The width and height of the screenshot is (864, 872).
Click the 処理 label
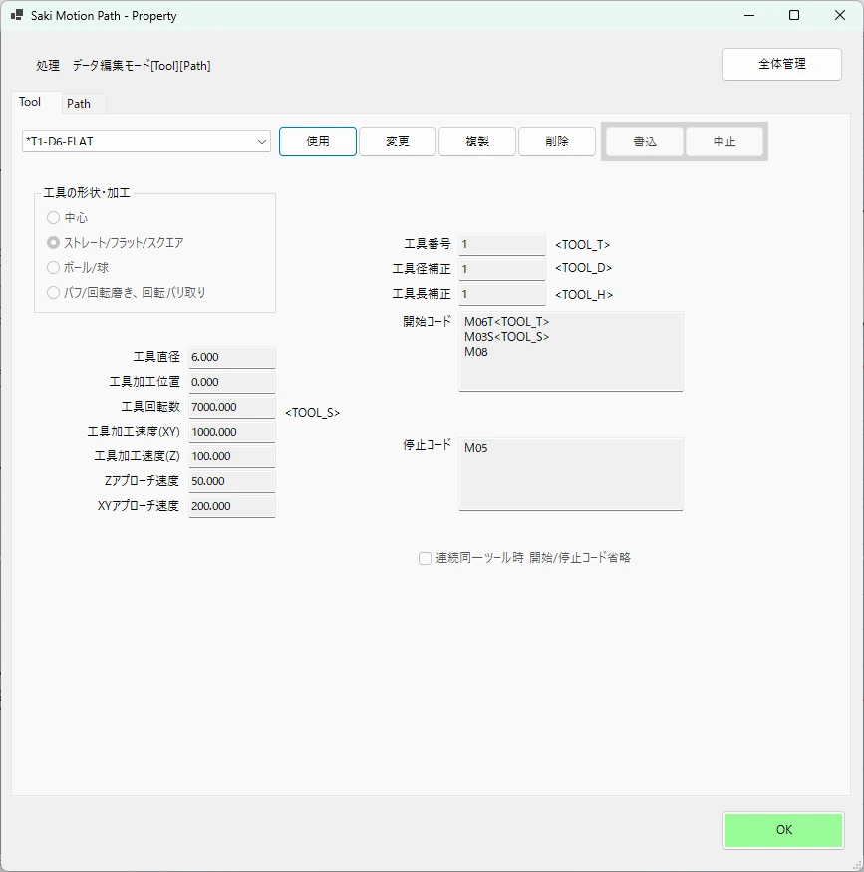[x=48, y=66]
